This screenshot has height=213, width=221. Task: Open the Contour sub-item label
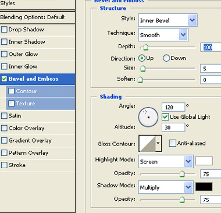(x=27, y=91)
